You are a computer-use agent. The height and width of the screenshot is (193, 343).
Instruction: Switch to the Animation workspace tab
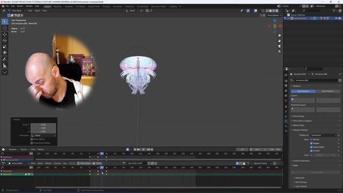pyautogui.click(x=117, y=6)
